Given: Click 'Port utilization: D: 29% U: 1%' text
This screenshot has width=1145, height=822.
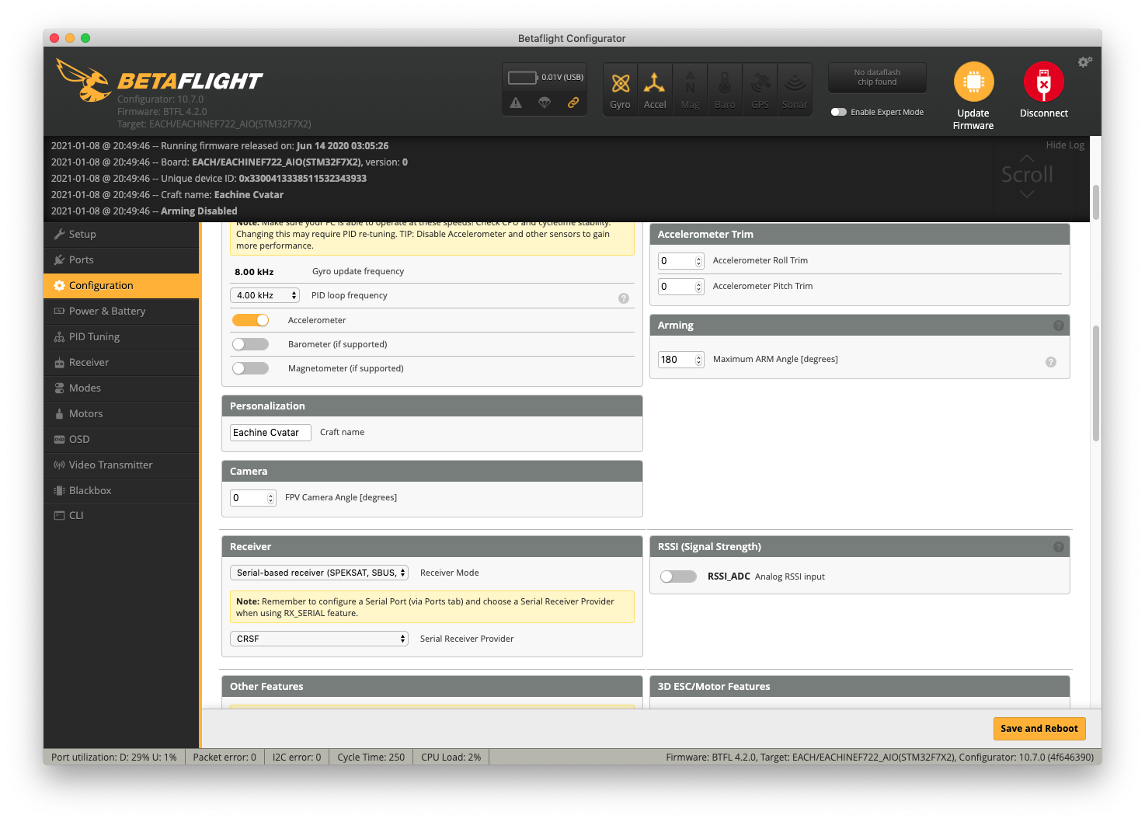Looking at the screenshot, I should [x=114, y=758].
